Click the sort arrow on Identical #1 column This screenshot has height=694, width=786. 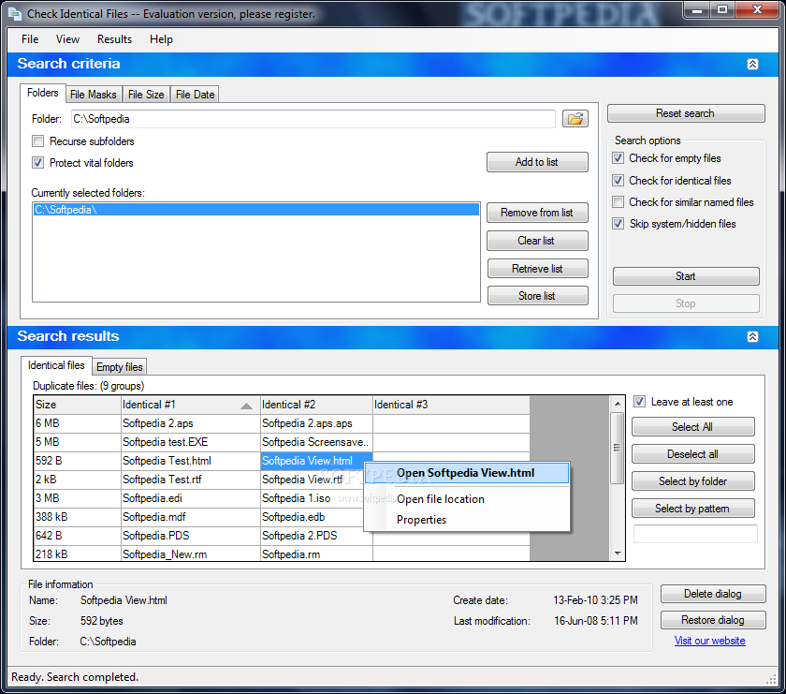click(x=246, y=406)
